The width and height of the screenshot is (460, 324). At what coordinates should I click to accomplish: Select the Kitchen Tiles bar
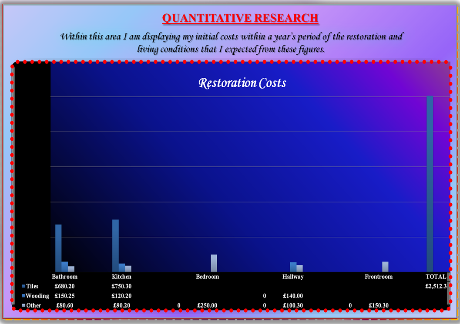click(115, 246)
